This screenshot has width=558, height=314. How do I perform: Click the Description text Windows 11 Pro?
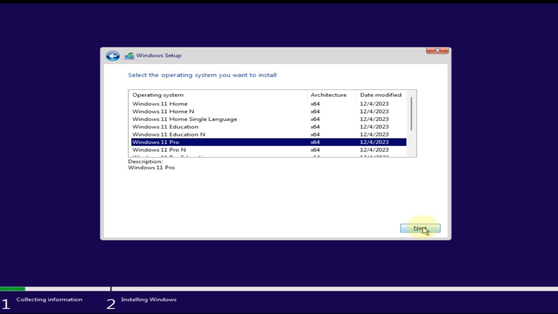click(151, 167)
